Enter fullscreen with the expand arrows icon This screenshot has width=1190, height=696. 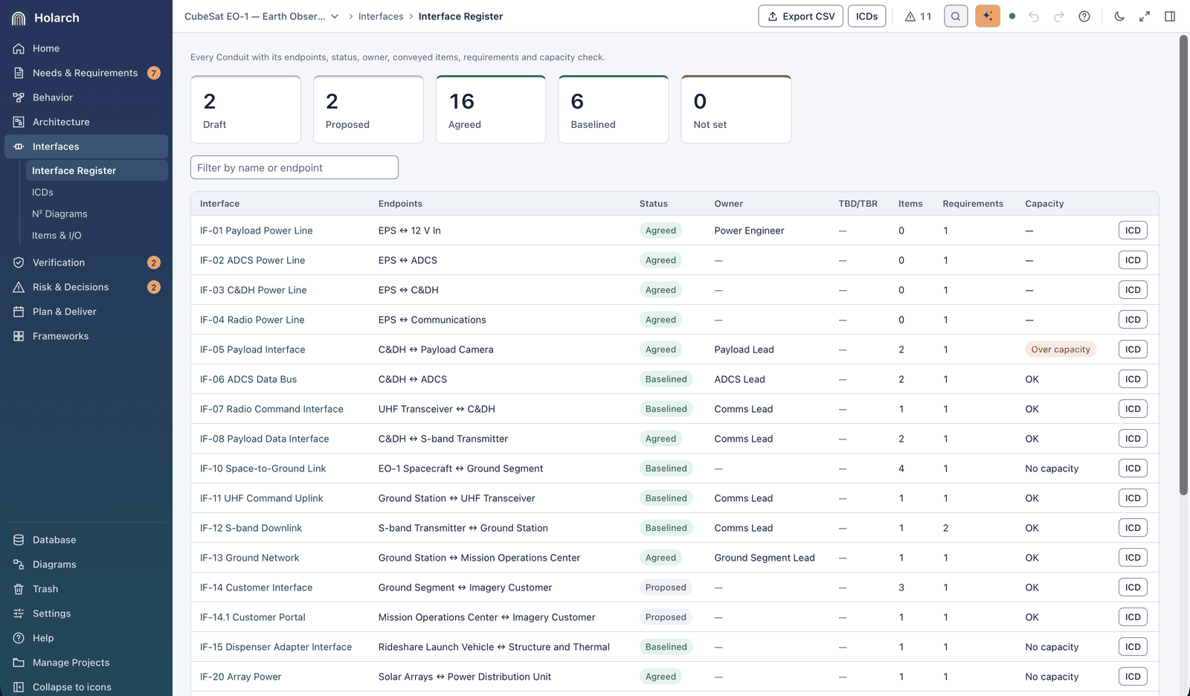pyautogui.click(x=1145, y=16)
